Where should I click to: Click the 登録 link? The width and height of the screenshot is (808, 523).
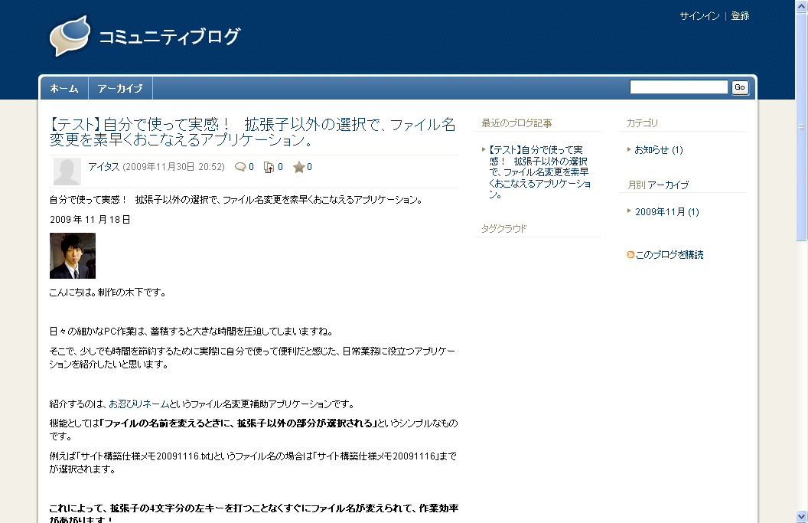coord(740,16)
